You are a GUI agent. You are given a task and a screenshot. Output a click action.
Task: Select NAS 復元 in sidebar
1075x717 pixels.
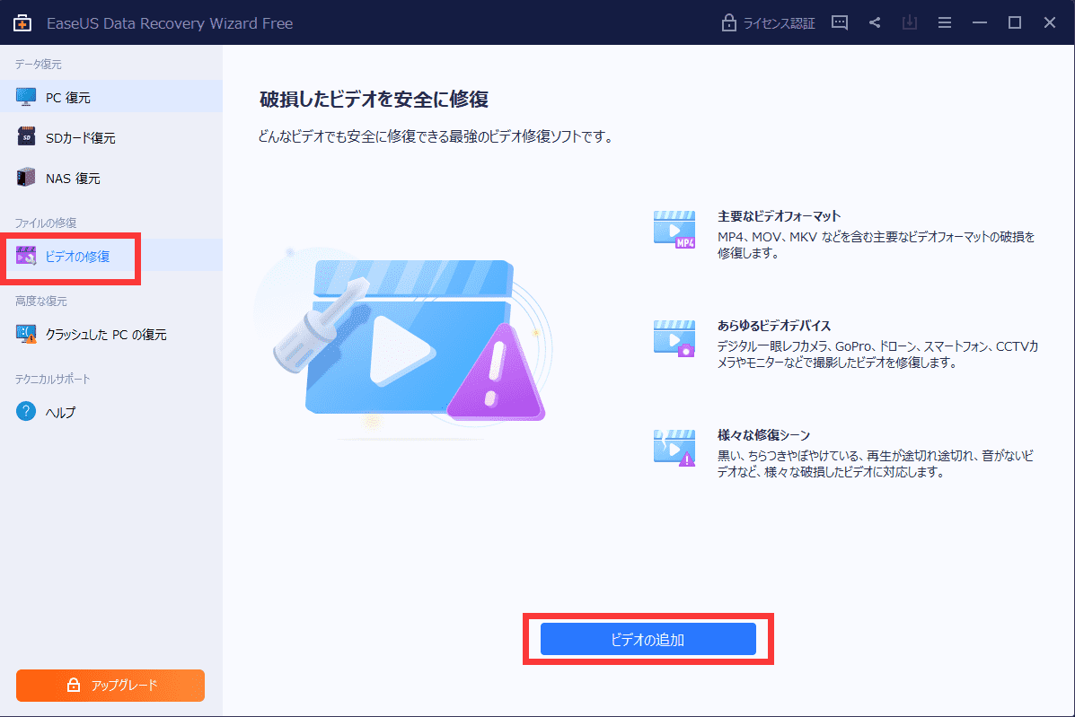point(111,178)
